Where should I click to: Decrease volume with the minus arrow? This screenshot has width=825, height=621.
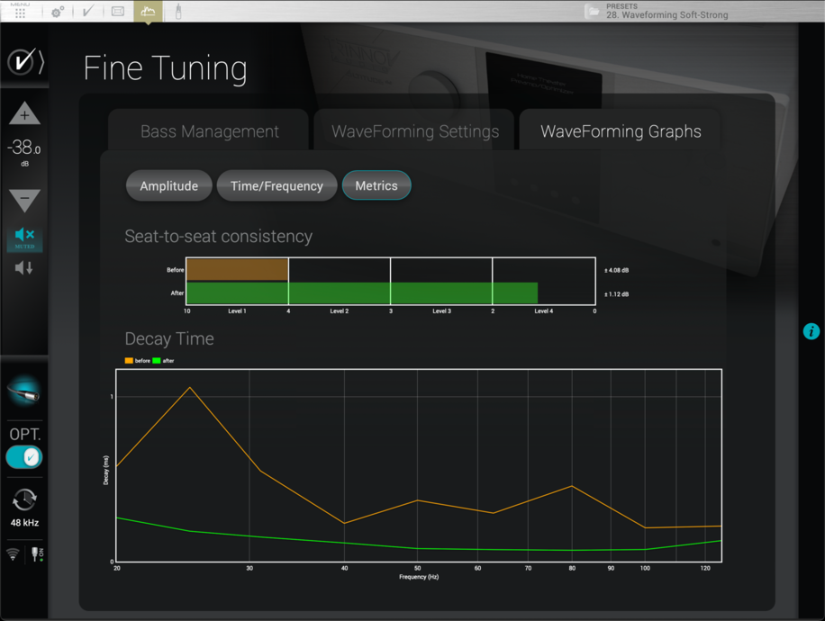pos(24,200)
